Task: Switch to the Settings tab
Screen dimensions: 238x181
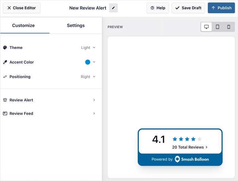Action: point(76,26)
